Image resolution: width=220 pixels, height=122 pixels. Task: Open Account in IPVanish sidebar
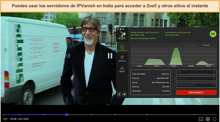click(x=122, y=69)
